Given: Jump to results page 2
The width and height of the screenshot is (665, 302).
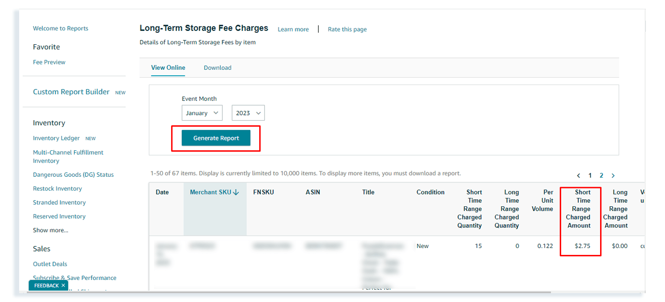Looking at the screenshot, I should [601, 175].
